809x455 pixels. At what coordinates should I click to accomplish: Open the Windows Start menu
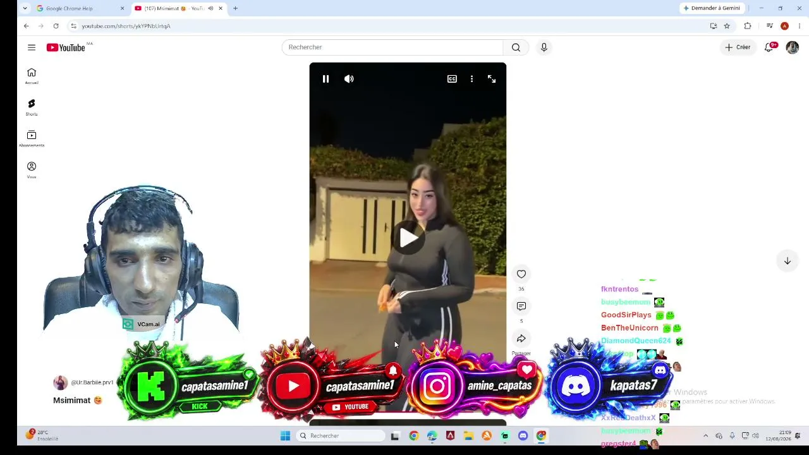(x=285, y=435)
